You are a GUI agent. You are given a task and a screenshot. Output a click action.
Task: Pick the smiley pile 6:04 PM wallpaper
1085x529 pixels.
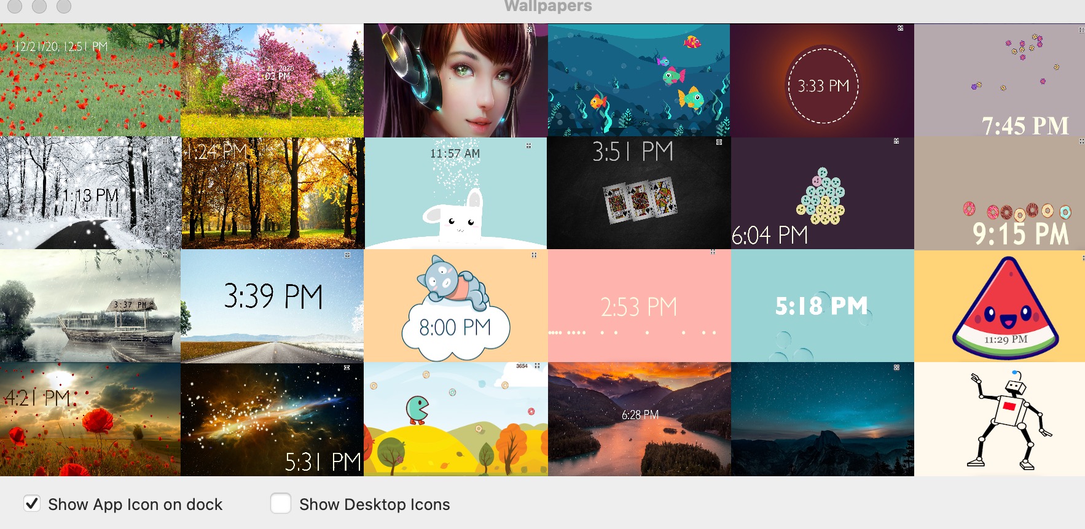[x=822, y=193]
